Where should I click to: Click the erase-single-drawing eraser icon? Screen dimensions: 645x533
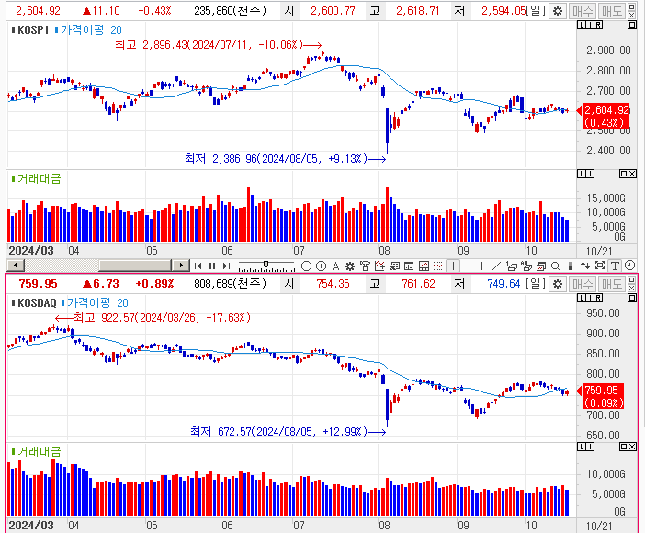(512, 266)
